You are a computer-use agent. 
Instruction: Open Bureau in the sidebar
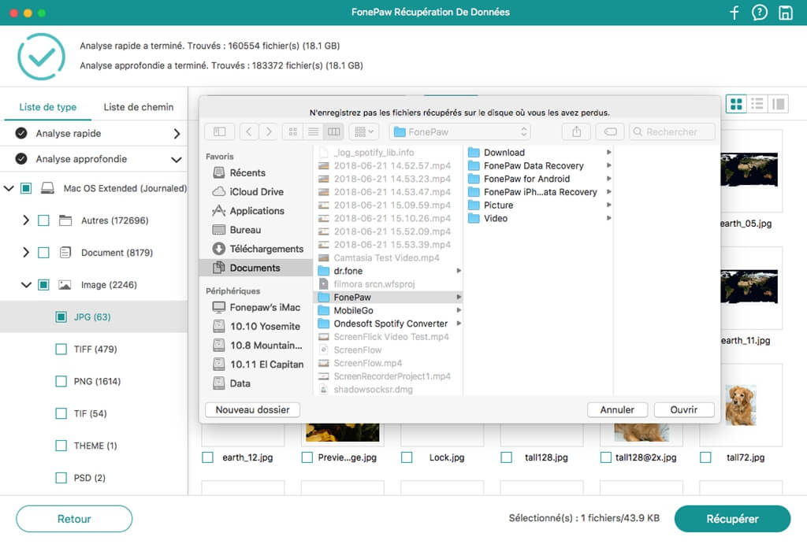pyautogui.click(x=236, y=230)
